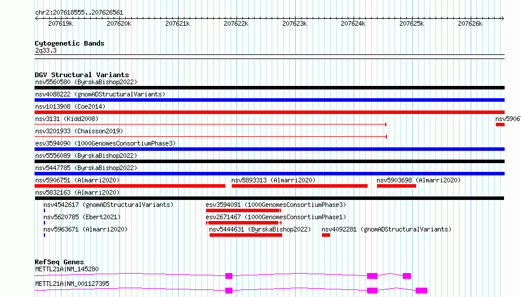The height and width of the screenshot is (297, 521).
Task: Select the nsv5893313 (Almarri2020) label
Action: coord(273,180)
